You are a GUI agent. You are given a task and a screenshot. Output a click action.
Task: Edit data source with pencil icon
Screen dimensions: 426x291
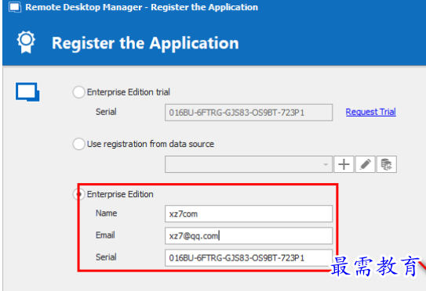pos(365,164)
